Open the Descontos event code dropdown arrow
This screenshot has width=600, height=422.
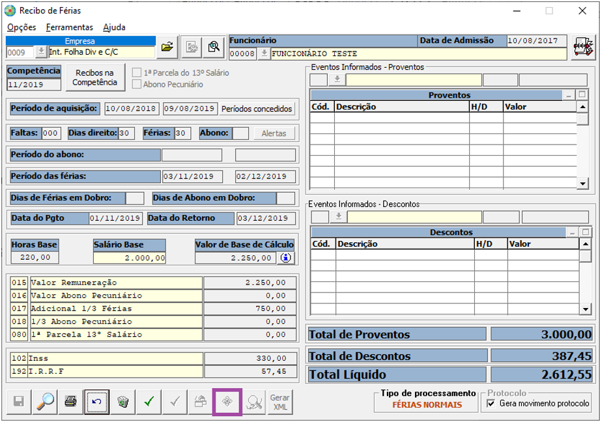[339, 217]
